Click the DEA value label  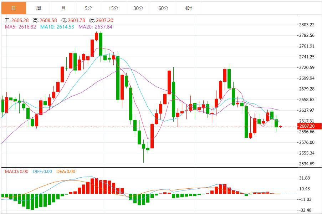click(x=66, y=171)
